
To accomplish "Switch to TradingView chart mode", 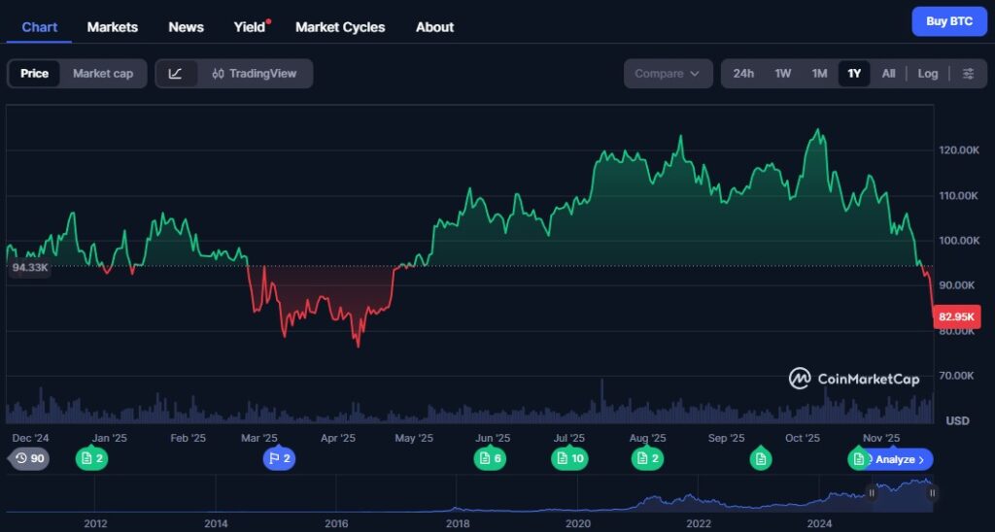I will [x=255, y=74].
